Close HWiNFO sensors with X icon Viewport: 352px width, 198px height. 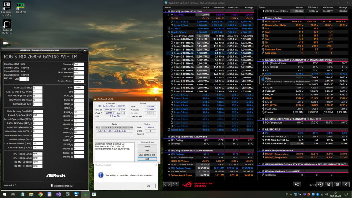tap(346, 184)
